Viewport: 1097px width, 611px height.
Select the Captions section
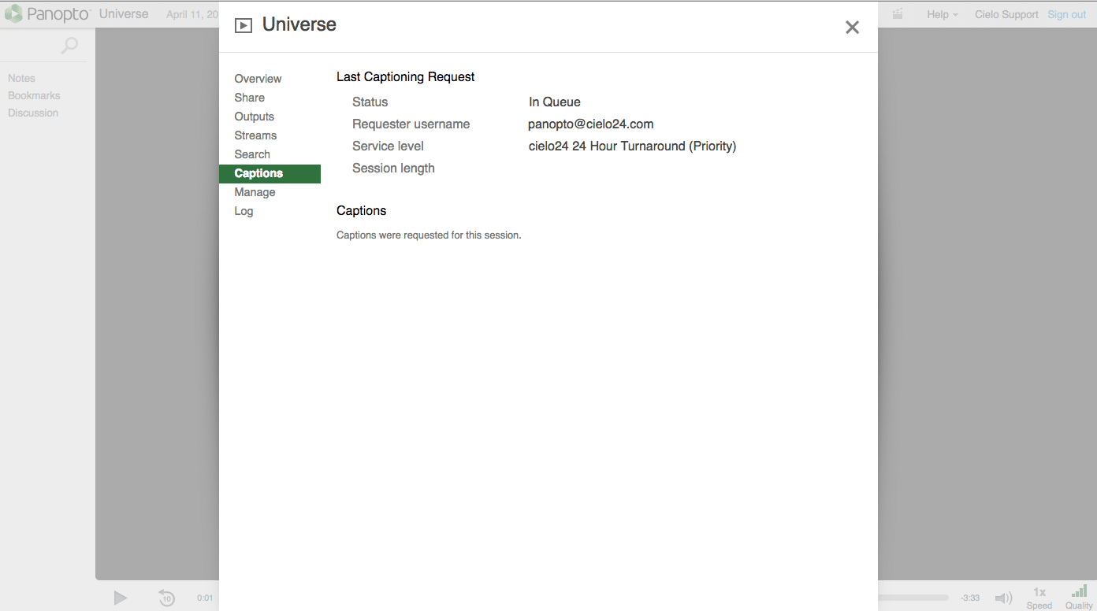click(x=270, y=173)
